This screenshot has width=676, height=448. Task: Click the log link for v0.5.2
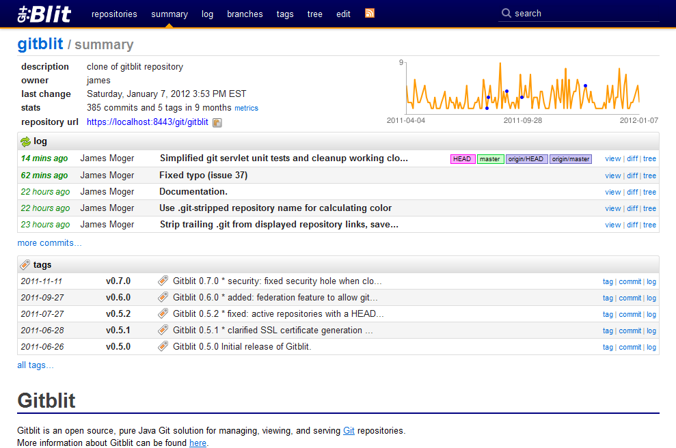pyautogui.click(x=651, y=314)
